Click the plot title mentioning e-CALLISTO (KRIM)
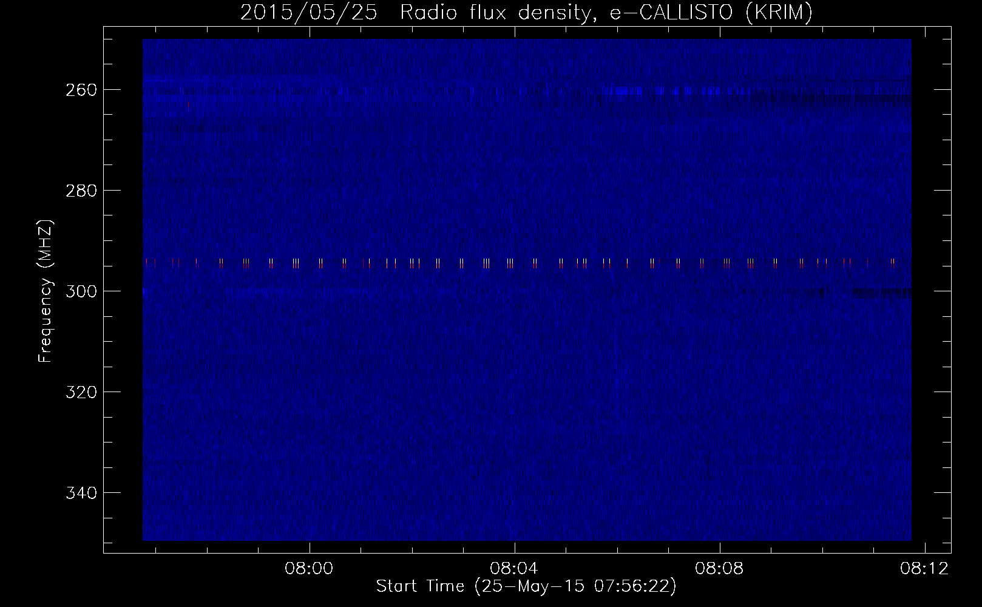Viewport: 982px width, 607px height. (526, 12)
